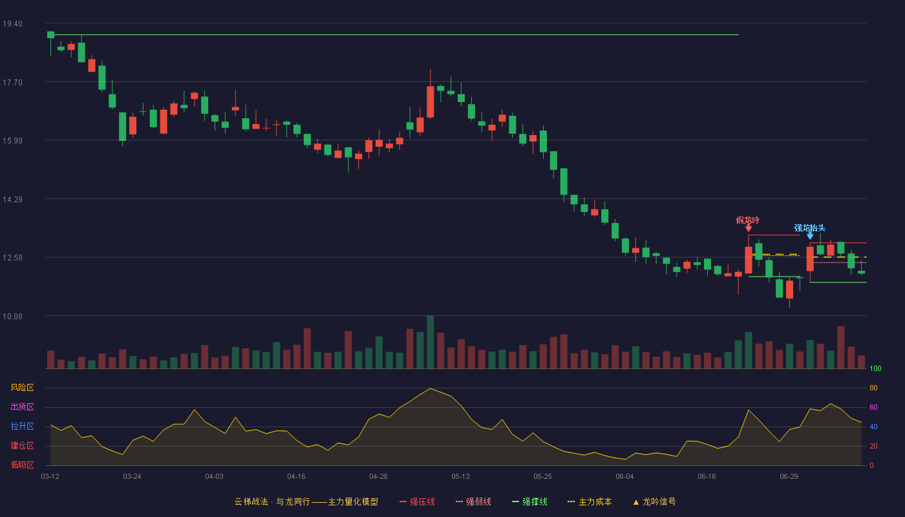The image size is (905, 517).
Task: Click the tallest green volume bar
Action: 431,342
